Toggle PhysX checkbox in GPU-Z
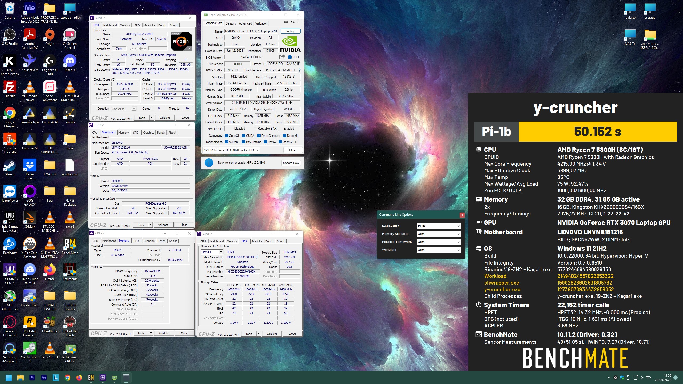Image resolution: width=683 pixels, height=384 pixels. pos(265,142)
